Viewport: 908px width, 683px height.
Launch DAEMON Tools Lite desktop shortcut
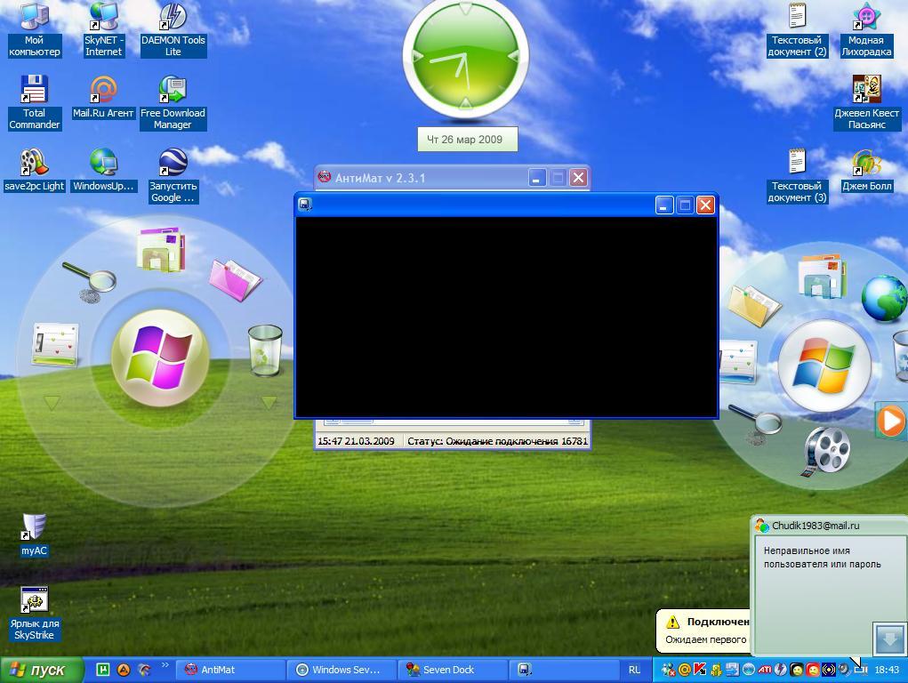(173, 29)
